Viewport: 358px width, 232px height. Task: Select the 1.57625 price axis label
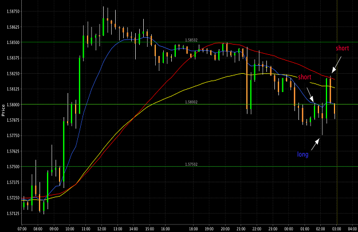[13, 151]
